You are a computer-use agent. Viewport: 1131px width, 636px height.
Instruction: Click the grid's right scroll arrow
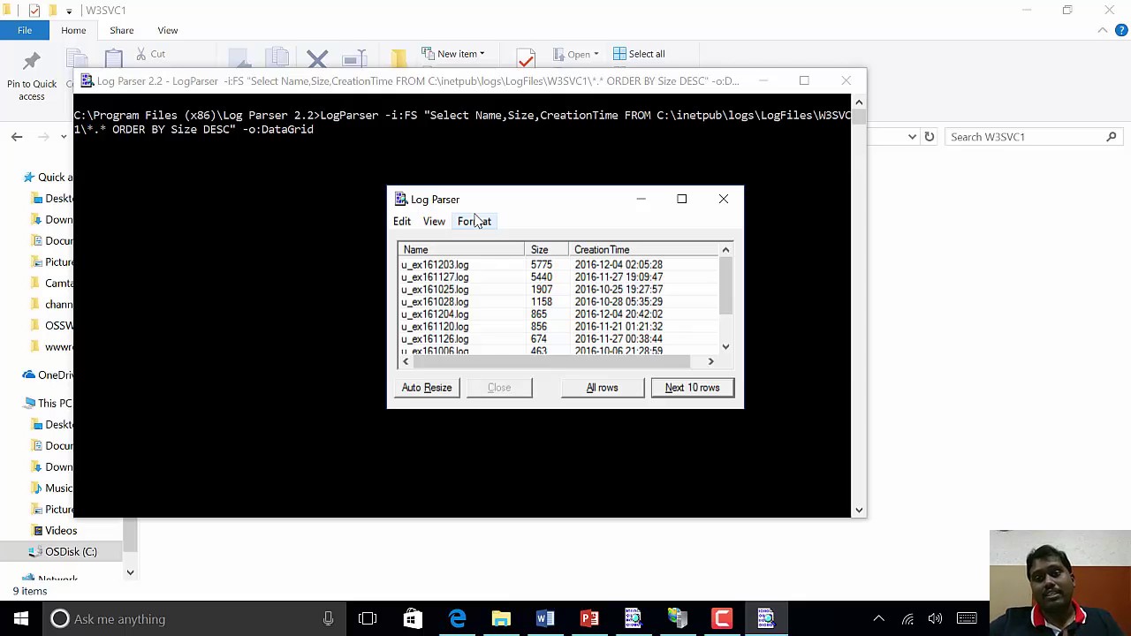(710, 361)
